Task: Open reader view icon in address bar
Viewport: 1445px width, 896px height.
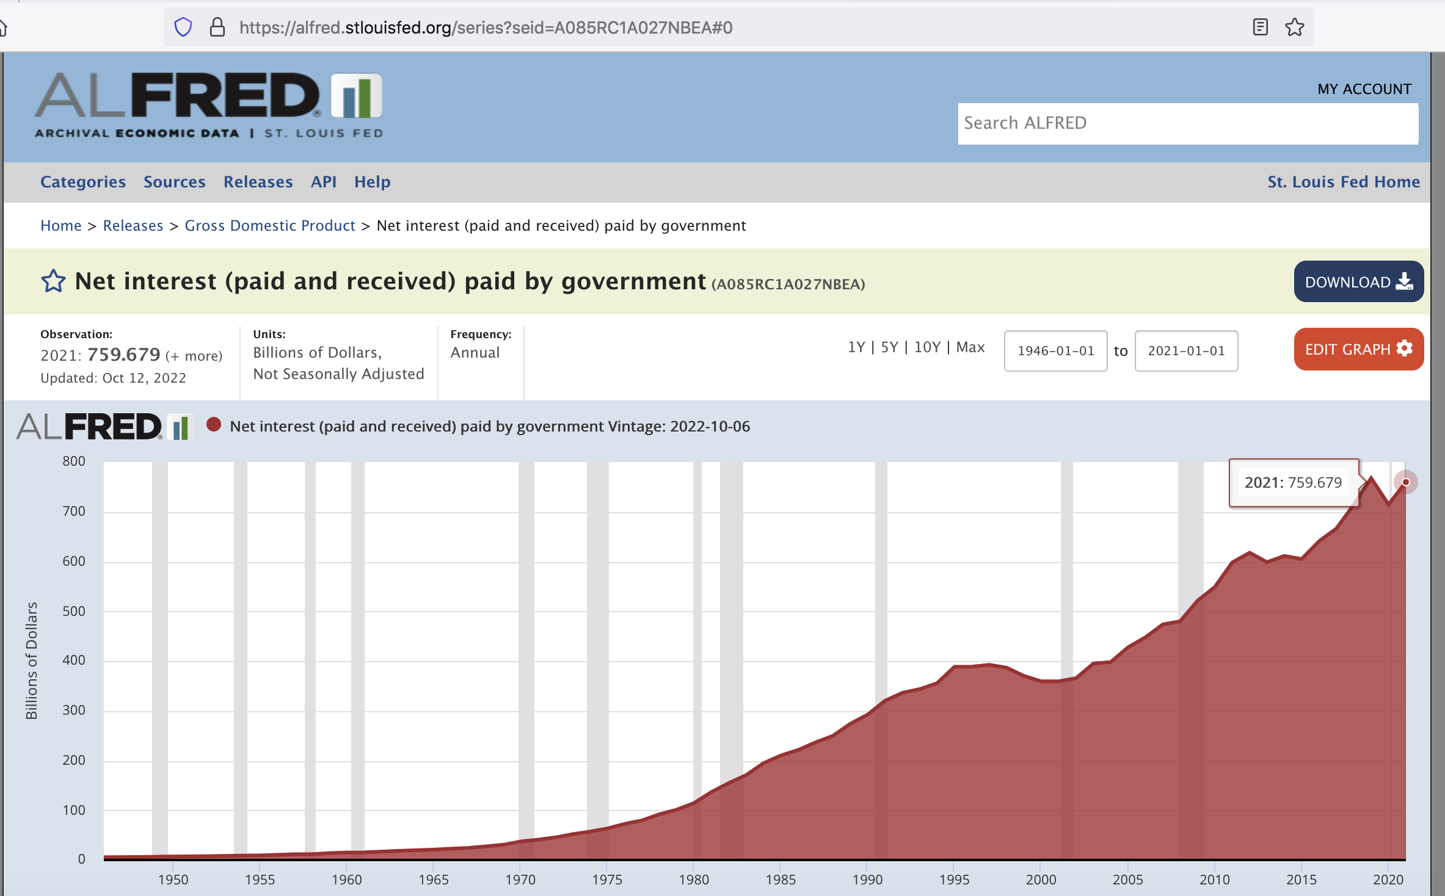Action: click(1260, 27)
